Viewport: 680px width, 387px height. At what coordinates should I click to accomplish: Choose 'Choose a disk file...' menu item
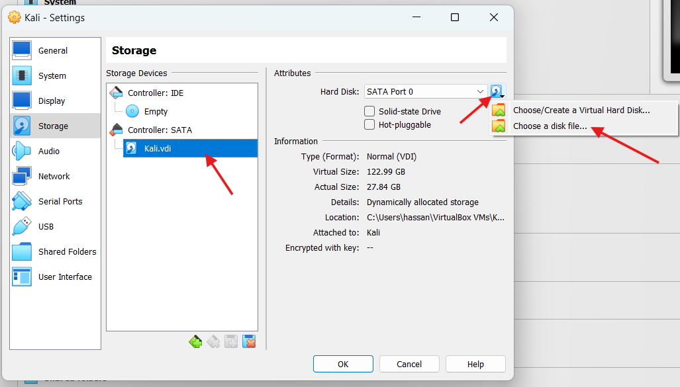550,126
